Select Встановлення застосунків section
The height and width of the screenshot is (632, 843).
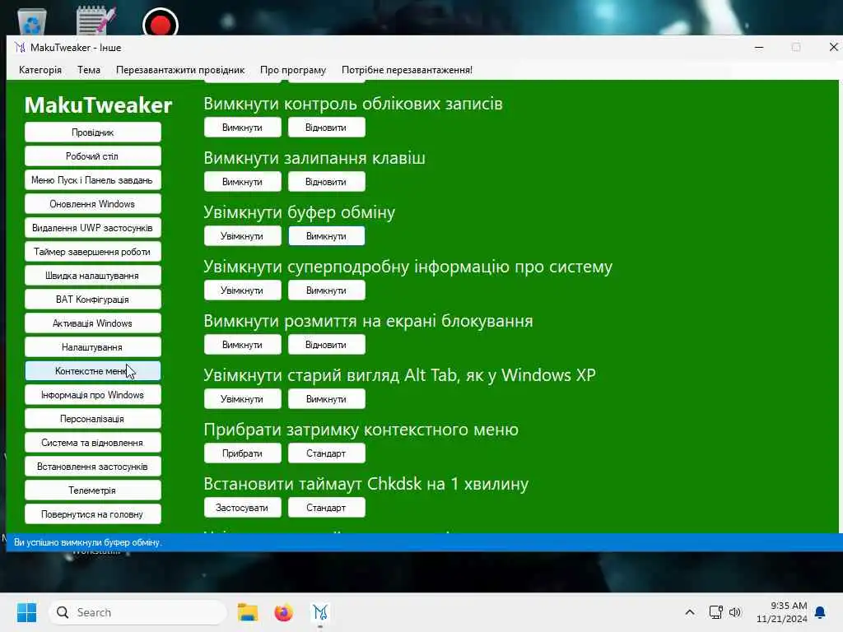tap(92, 467)
